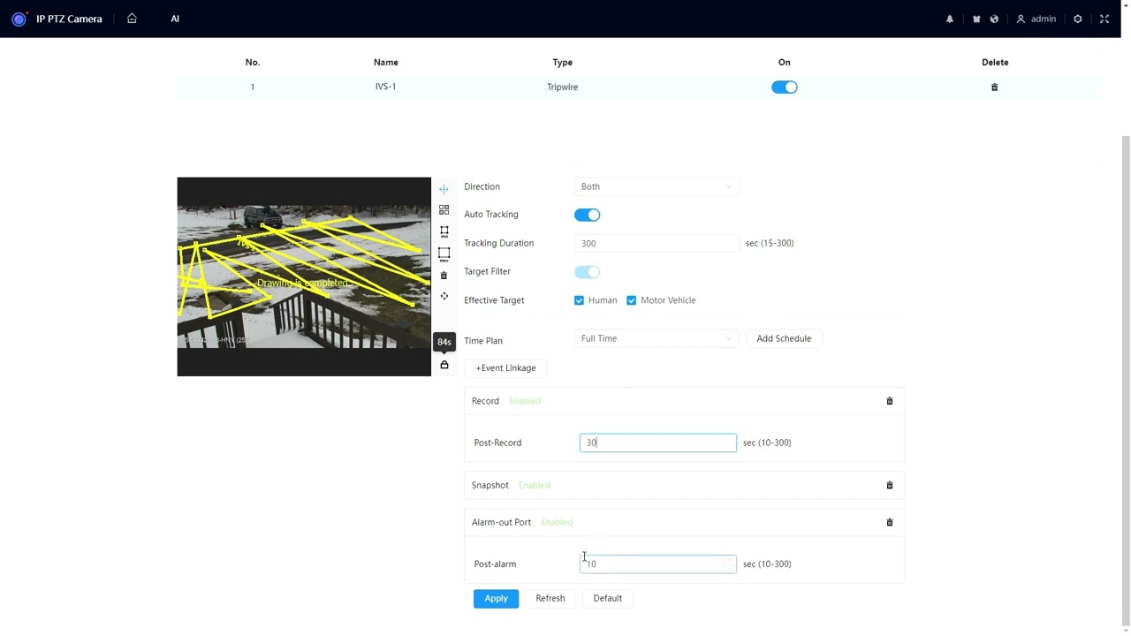Open the settings gear in header
The height and width of the screenshot is (636, 1131).
click(1078, 19)
